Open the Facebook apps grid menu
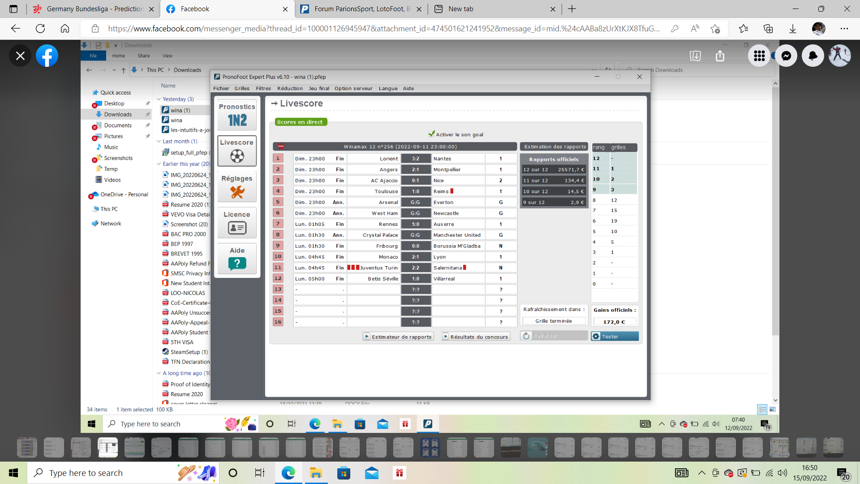The width and height of the screenshot is (860, 484). click(x=759, y=56)
